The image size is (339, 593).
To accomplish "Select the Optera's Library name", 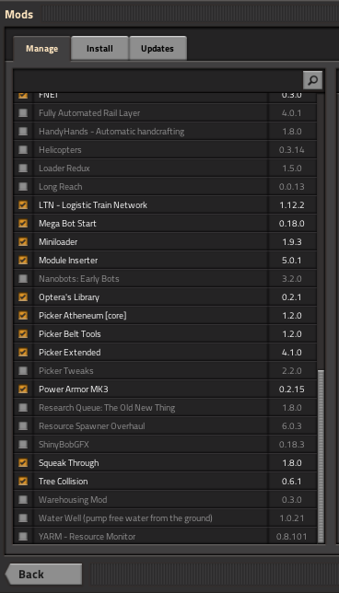I will point(69,296).
